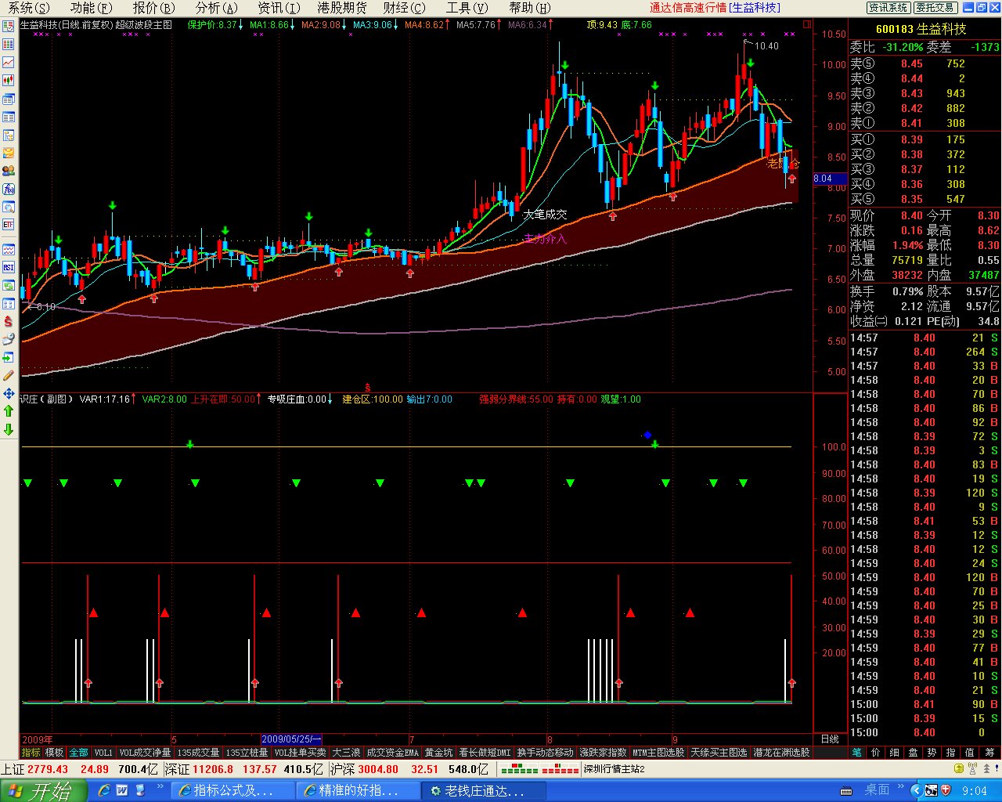Select the candlestick chart icon in left toolbar
This screenshot has width=1002, height=802.
pyautogui.click(x=9, y=80)
